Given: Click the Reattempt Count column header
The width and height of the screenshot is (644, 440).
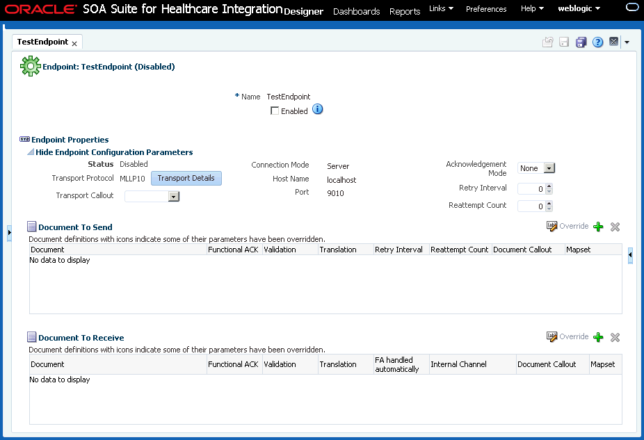Looking at the screenshot, I should (x=460, y=250).
